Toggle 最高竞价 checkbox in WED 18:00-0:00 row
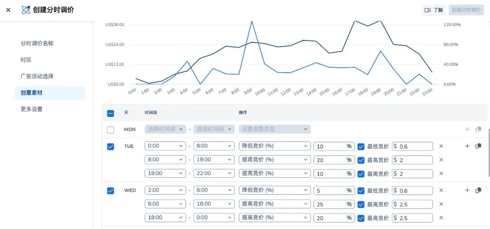The image size is (490, 229). tap(361, 218)
